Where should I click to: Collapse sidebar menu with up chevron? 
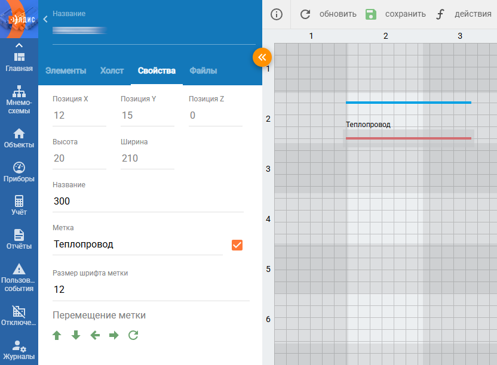coord(19,45)
